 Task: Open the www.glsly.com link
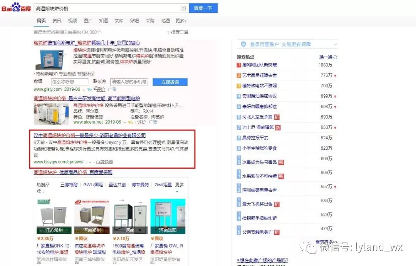[x=47, y=89]
